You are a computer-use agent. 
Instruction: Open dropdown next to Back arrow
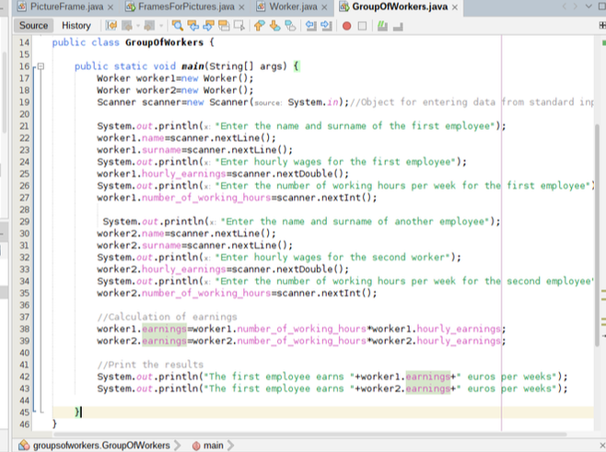point(138,26)
